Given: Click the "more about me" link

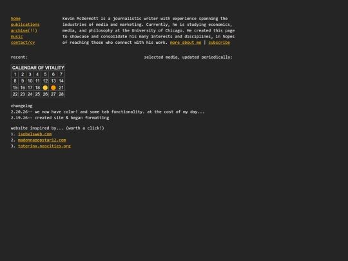Looking at the screenshot, I should pos(186,43).
